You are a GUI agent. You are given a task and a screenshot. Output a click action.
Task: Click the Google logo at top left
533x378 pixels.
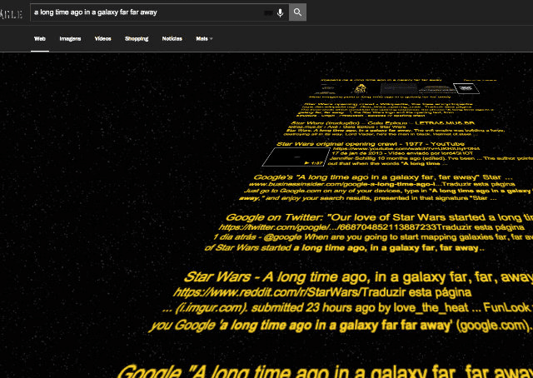coord(11,14)
